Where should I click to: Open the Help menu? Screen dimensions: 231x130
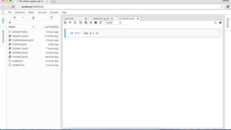pos(64,12)
